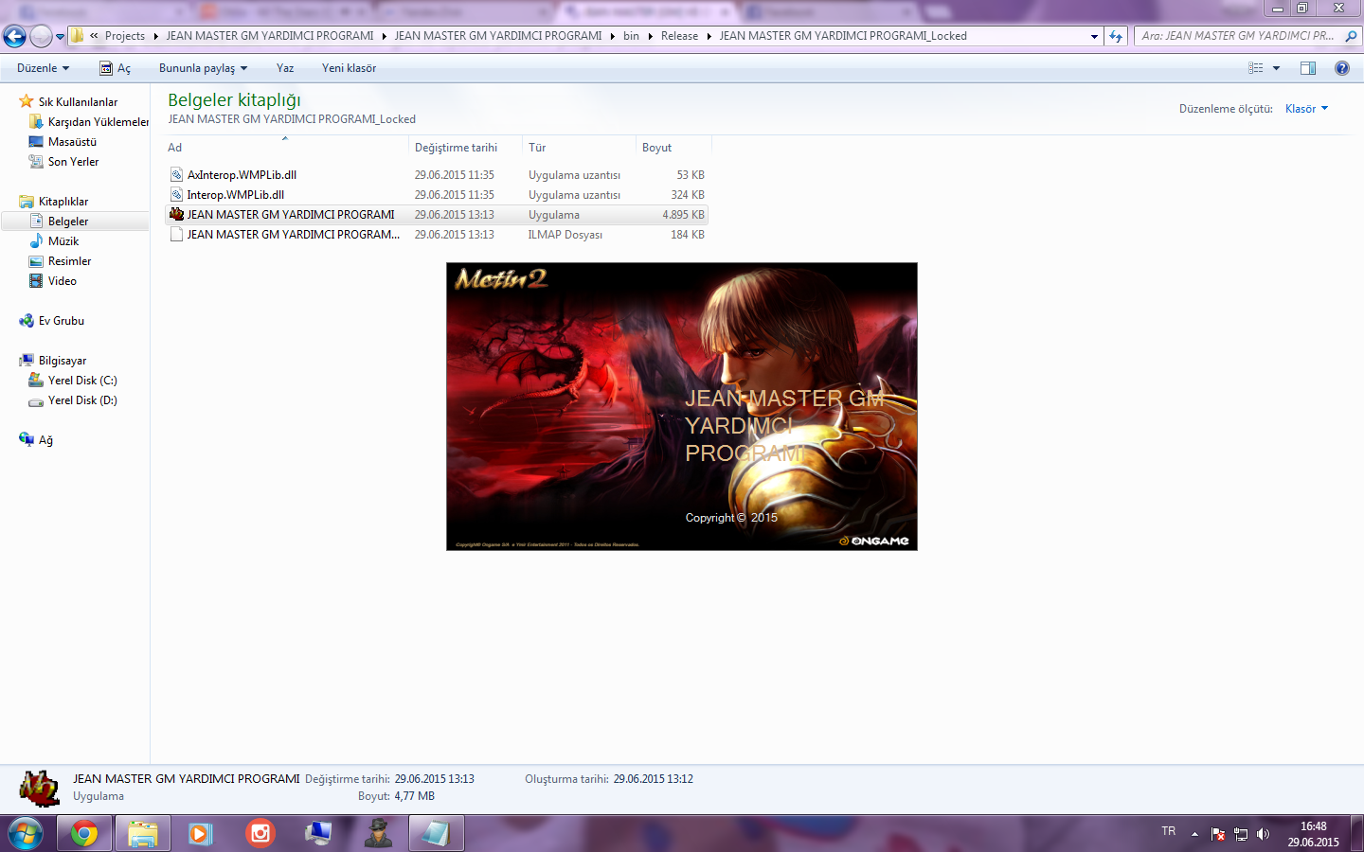Show hidden tray icons with the up arrow
The image size is (1364, 852).
tap(1195, 834)
